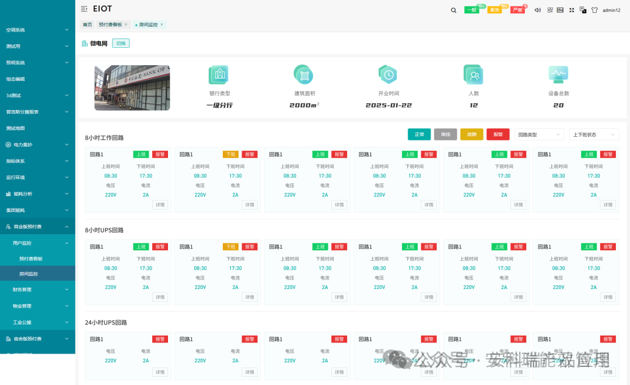Filter by the yellow 故障 status button
This screenshot has width=630, height=385.
click(472, 135)
